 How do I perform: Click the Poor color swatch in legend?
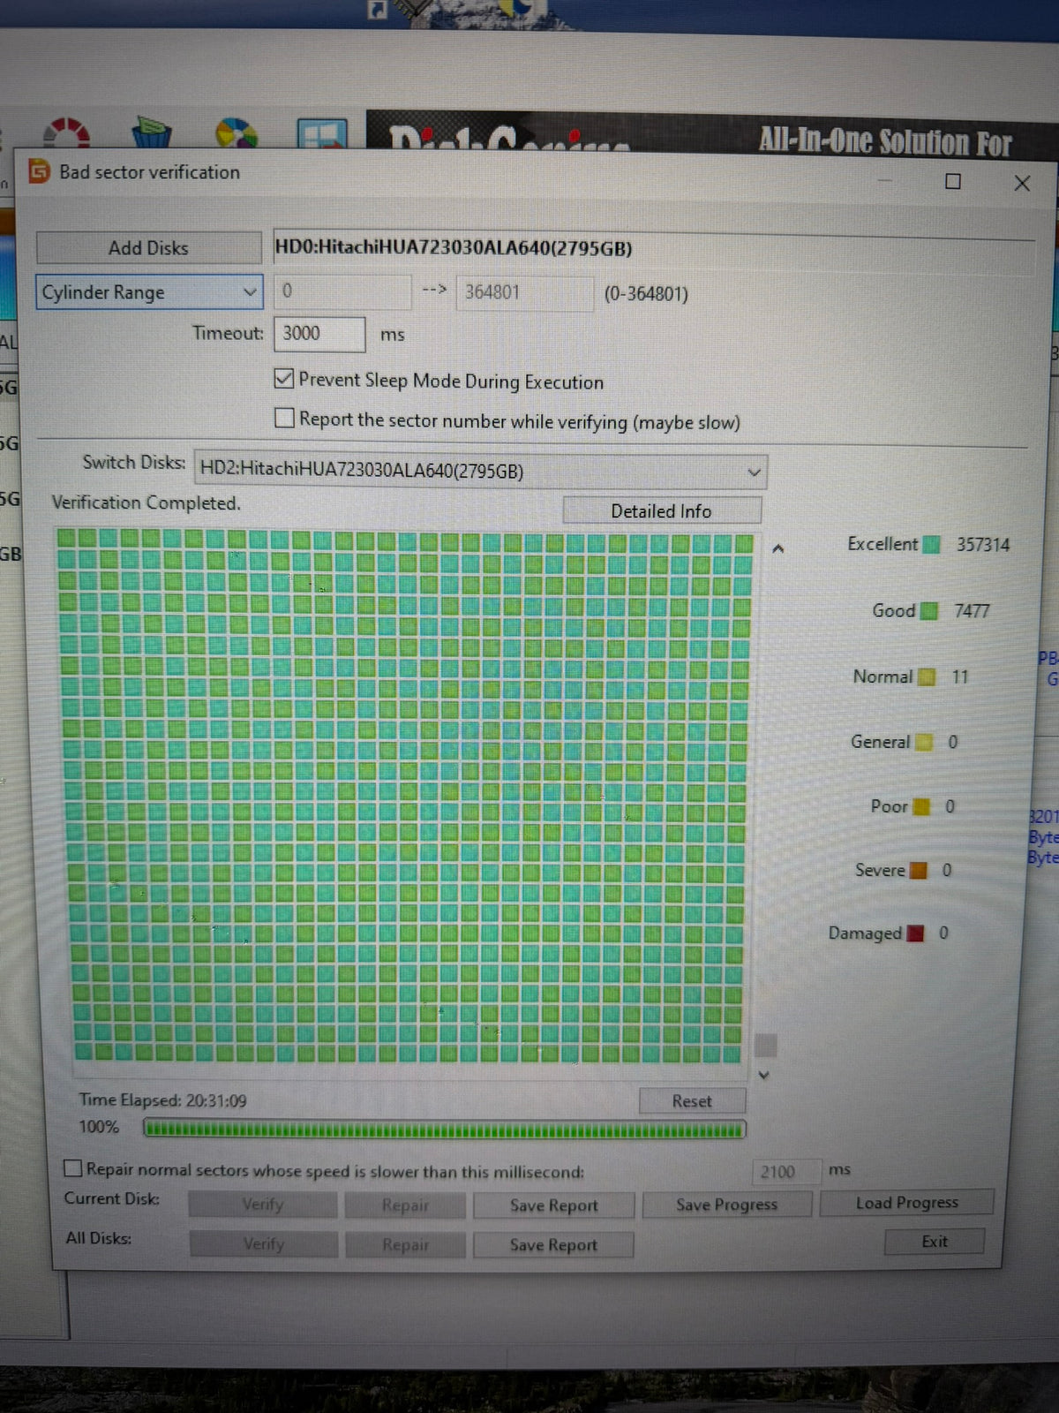(x=921, y=806)
